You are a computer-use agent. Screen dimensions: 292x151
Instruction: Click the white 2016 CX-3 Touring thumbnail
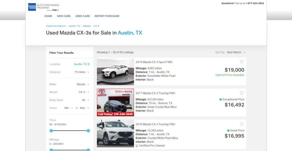[115, 134]
